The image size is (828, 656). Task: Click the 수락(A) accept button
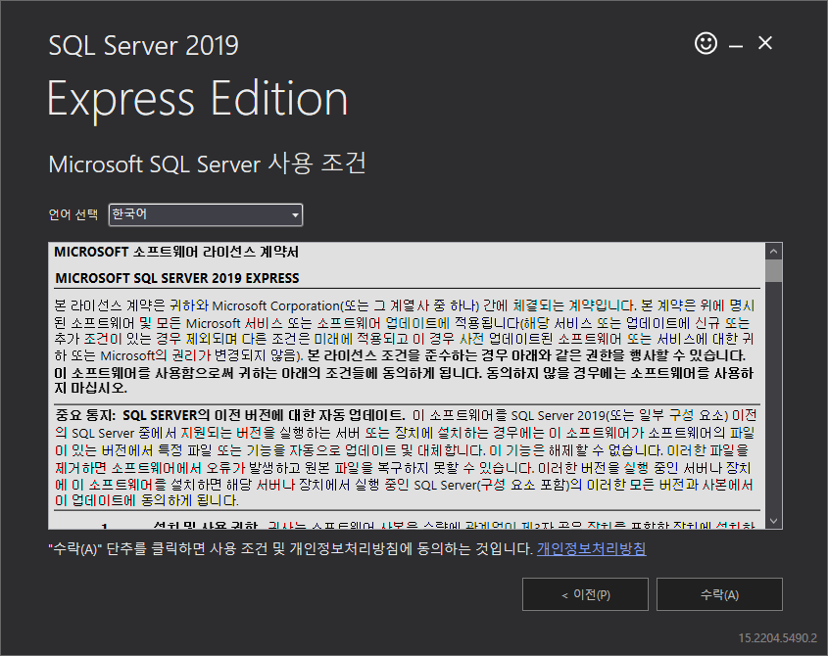pyautogui.click(x=719, y=594)
